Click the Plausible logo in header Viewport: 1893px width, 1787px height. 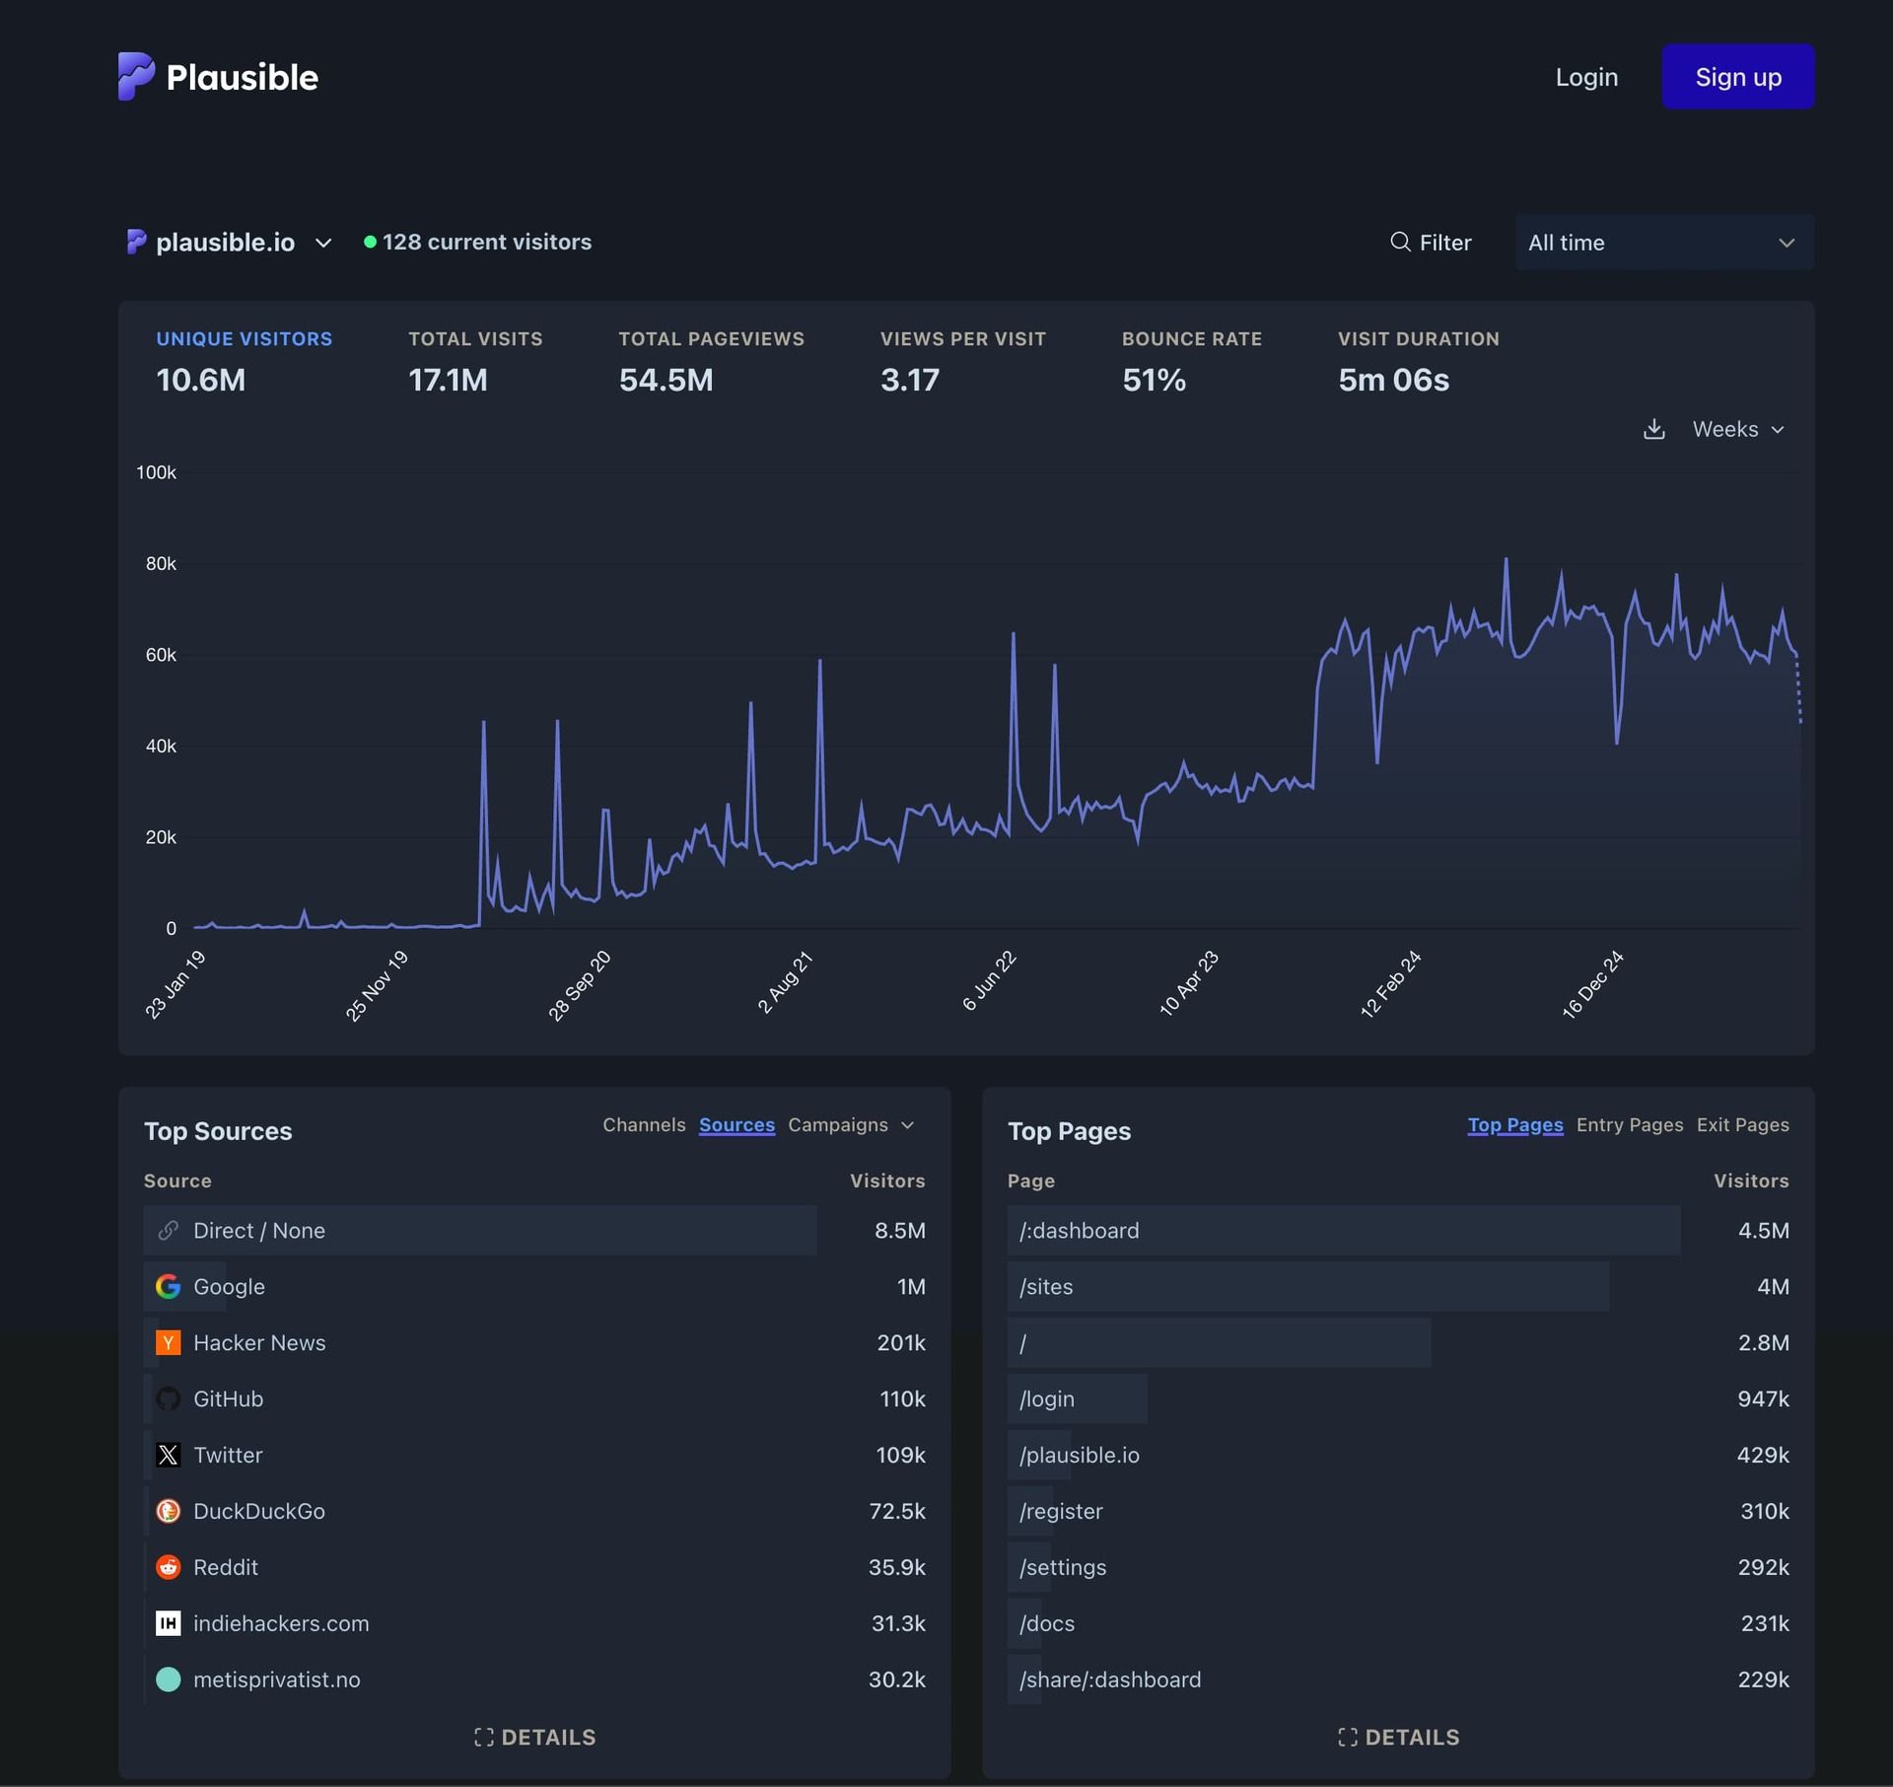[x=218, y=77]
